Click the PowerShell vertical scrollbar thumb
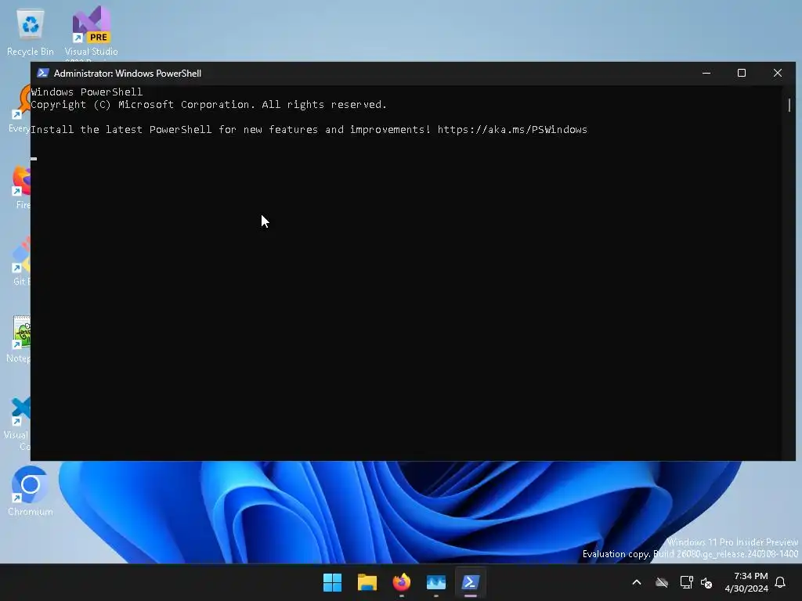802x601 pixels. click(789, 105)
